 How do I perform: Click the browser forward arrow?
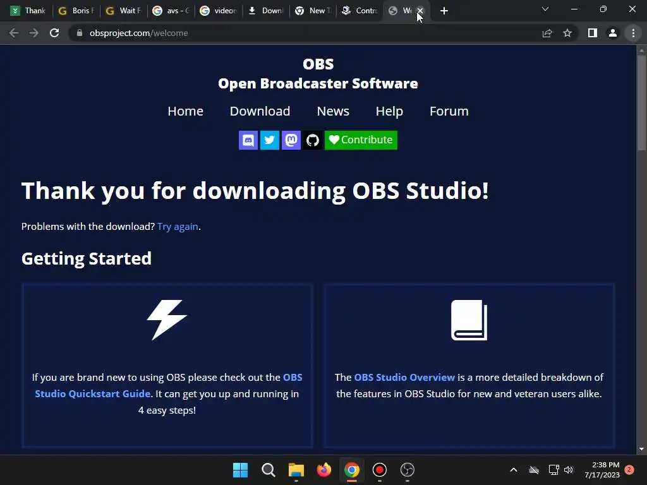34,33
